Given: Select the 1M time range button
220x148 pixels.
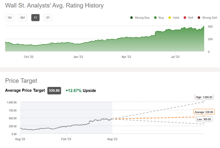Looking at the screenshot, I should [9, 18].
